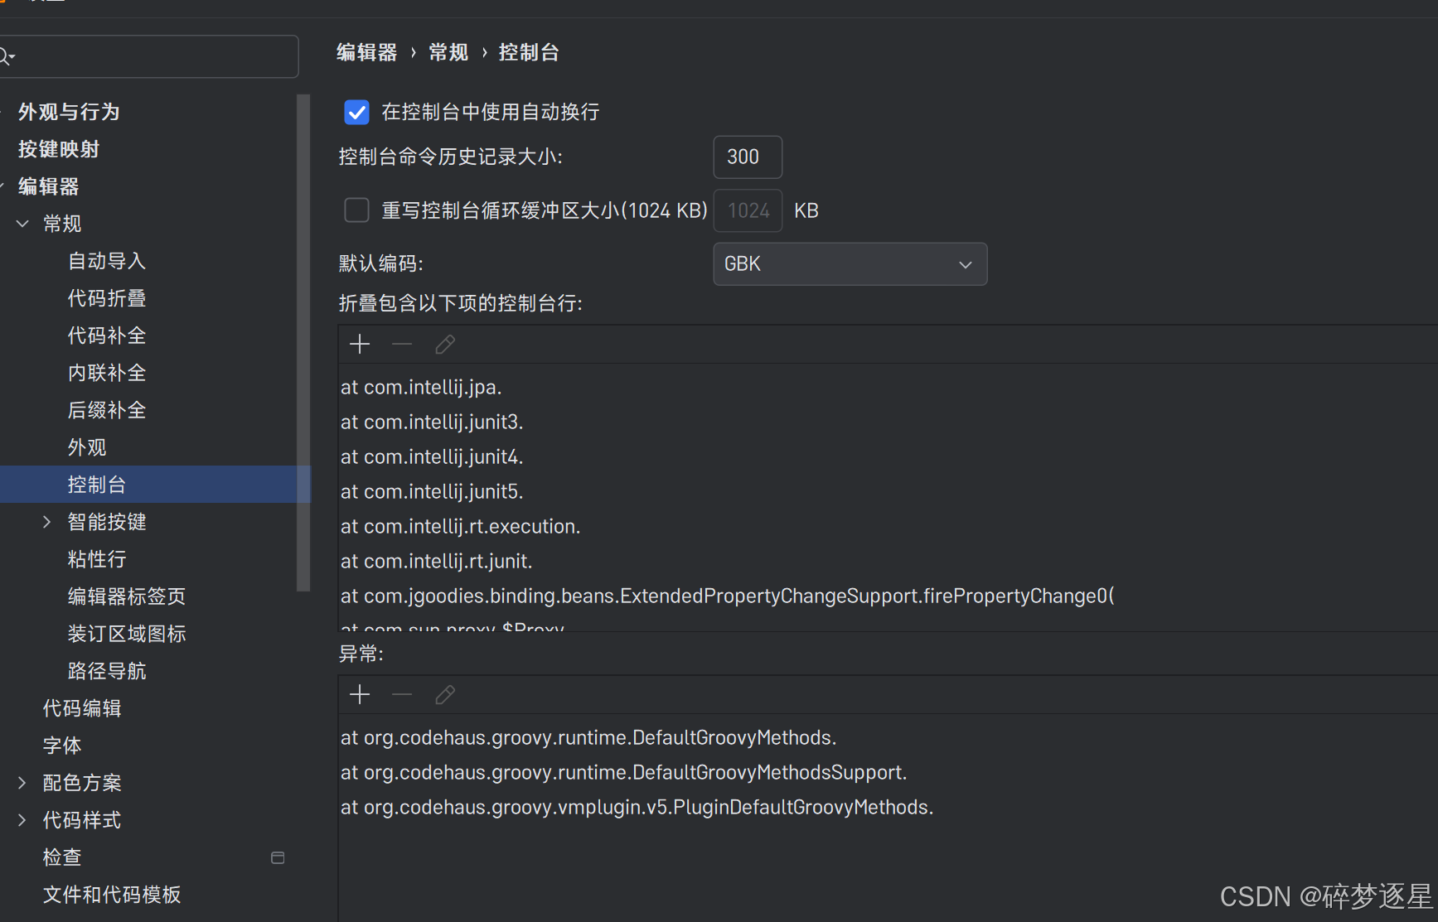Remove an exception pattern entry
The width and height of the screenshot is (1438, 922).
402,694
